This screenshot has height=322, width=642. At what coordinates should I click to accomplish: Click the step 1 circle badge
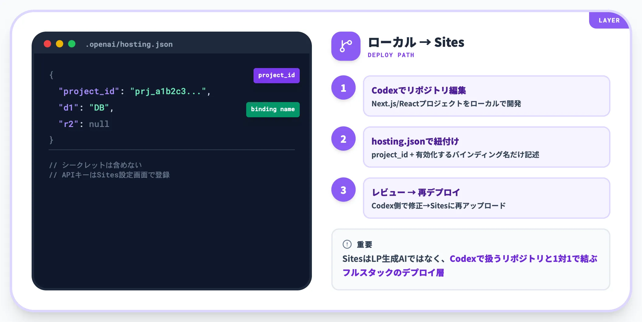click(343, 88)
